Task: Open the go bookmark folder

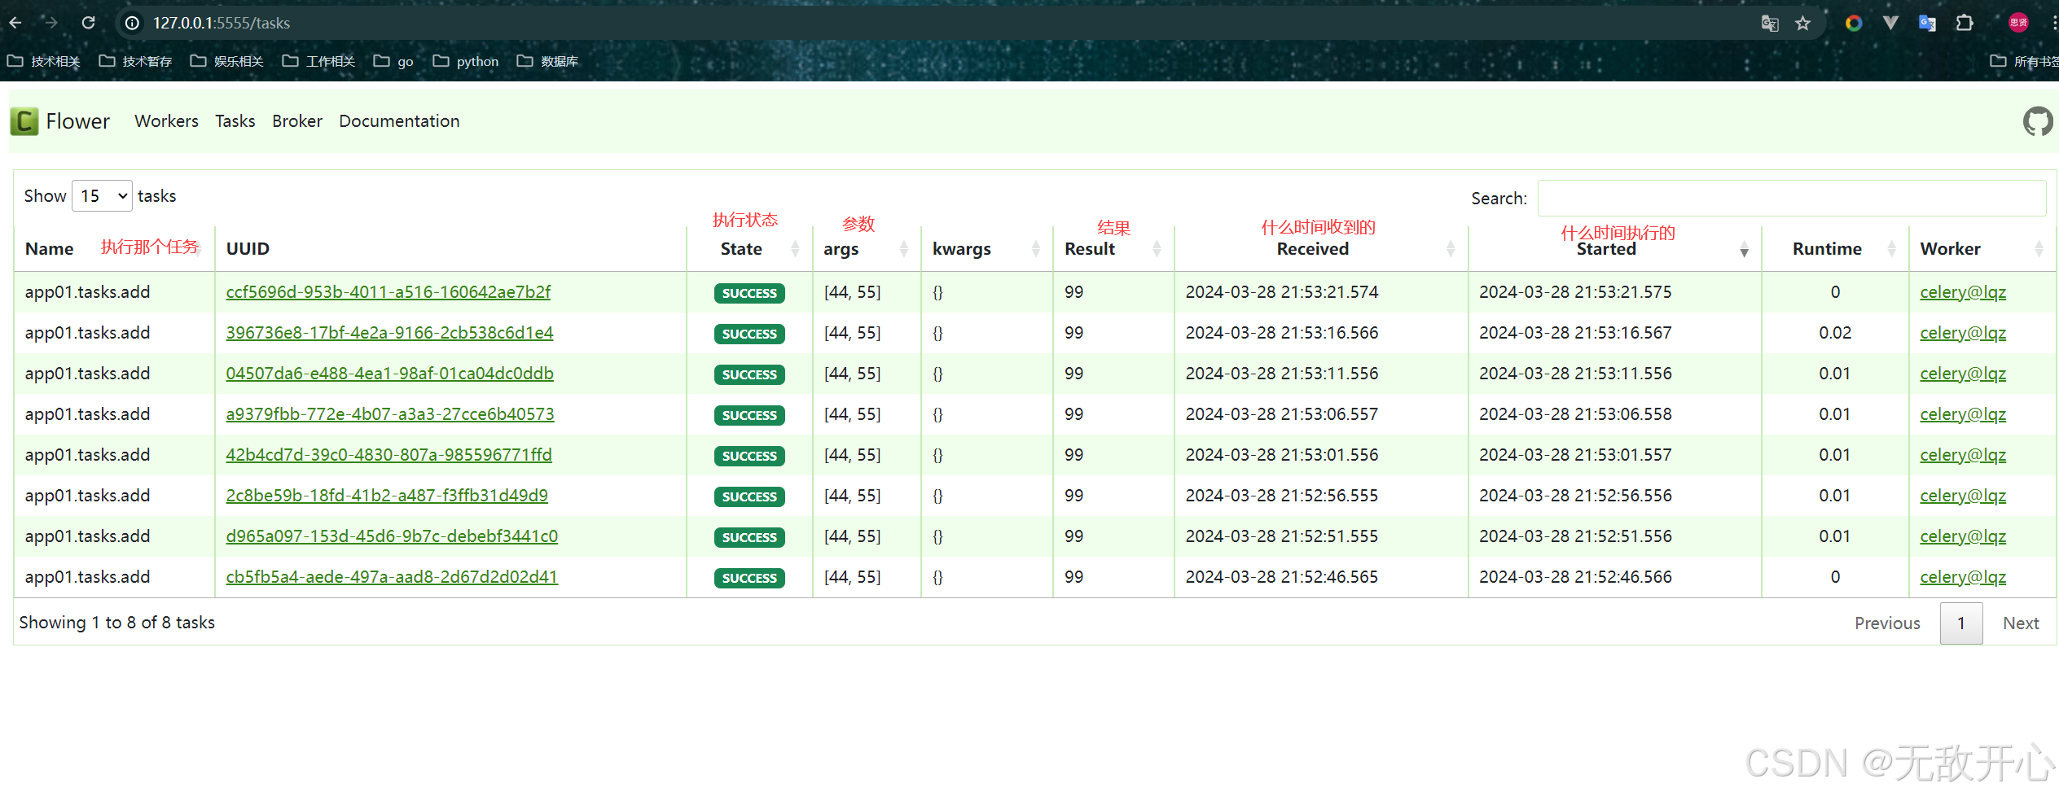Action: 393,61
